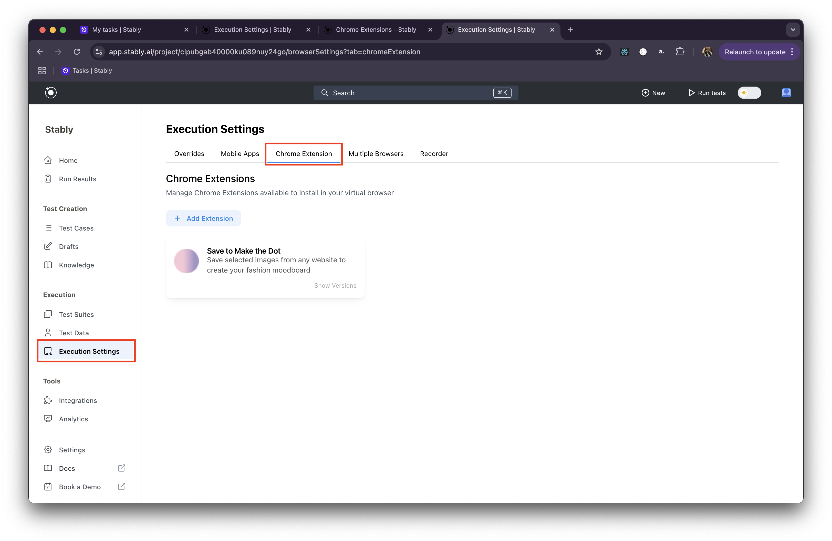Click the Stably logo in top bar

pos(51,93)
